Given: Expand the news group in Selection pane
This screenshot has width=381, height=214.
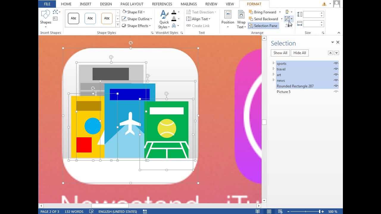Looking at the screenshot, I should coord(273,80).
